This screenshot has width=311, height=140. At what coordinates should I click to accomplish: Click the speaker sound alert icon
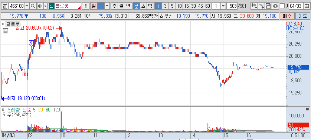click(40, 6)
